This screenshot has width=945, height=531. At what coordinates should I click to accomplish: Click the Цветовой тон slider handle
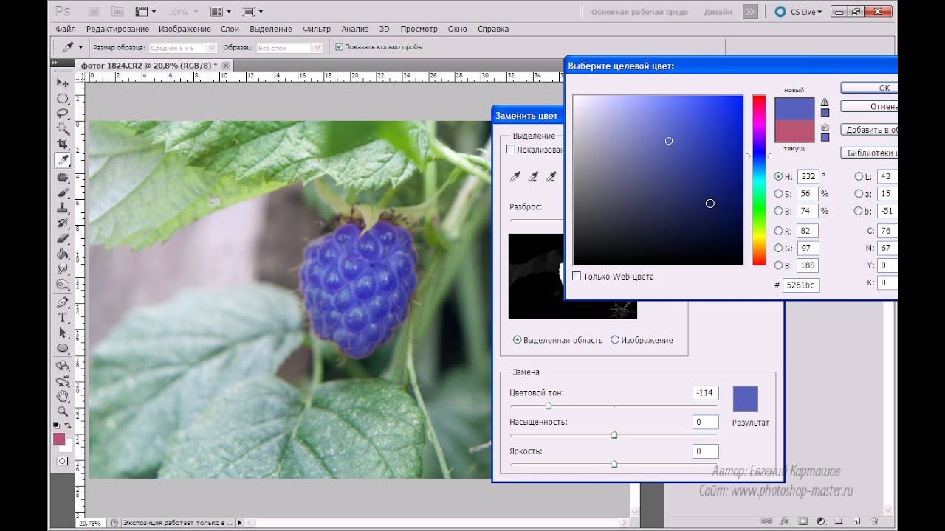click(549, 406)
